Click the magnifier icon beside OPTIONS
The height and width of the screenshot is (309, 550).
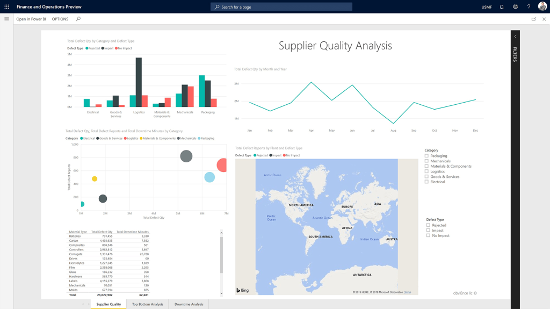click(x=78, y=19)
